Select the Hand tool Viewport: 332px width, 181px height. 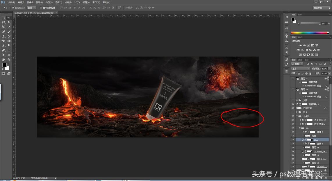point(3,60)
